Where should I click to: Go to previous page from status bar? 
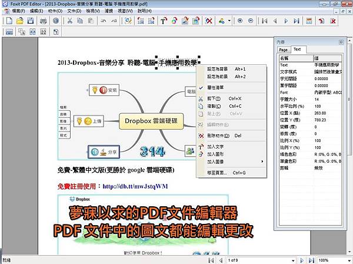click(221, 260)
